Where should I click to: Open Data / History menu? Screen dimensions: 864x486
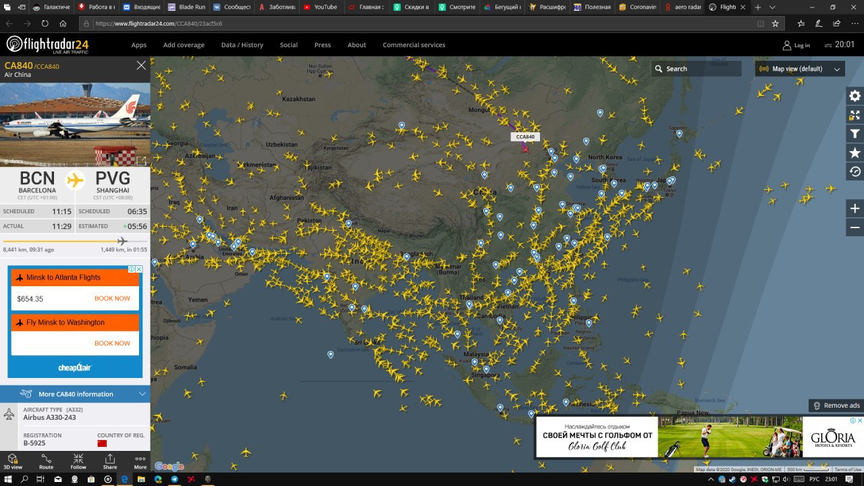click(242, 45)
